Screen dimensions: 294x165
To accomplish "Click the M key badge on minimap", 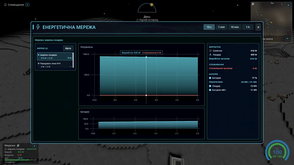I will click(x=288, y=5).
